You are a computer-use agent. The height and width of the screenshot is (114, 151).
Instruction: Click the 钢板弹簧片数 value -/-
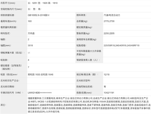(29, 53)
